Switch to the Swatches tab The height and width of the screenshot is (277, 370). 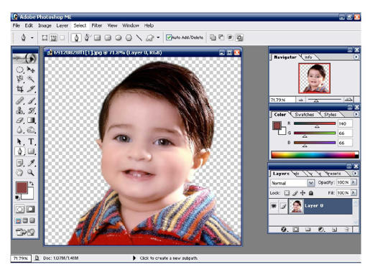305,114
